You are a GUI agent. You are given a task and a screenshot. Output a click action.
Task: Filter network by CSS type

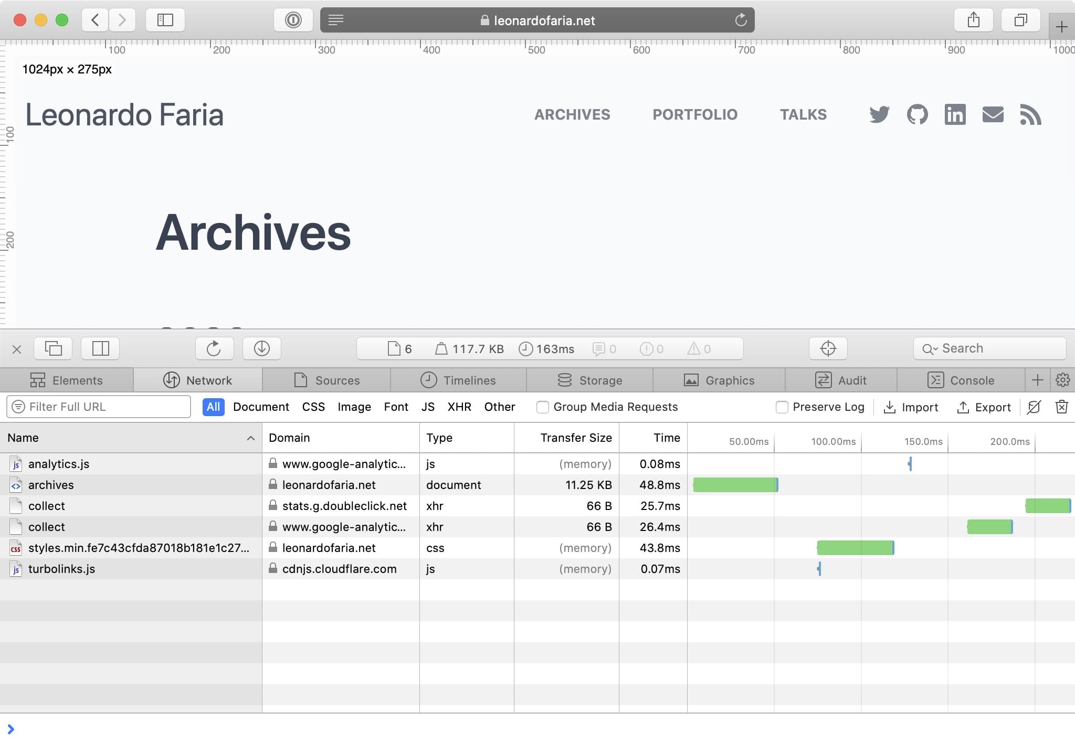click(x=313, y=407)
